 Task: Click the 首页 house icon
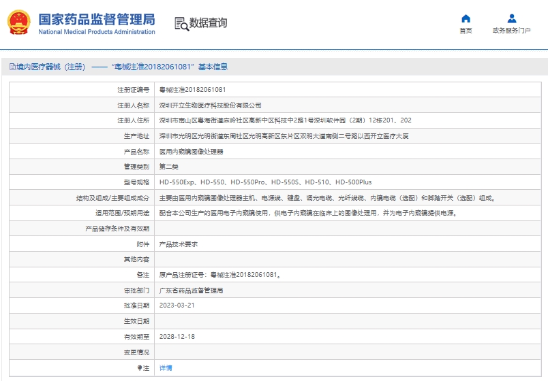pos(466,18)
